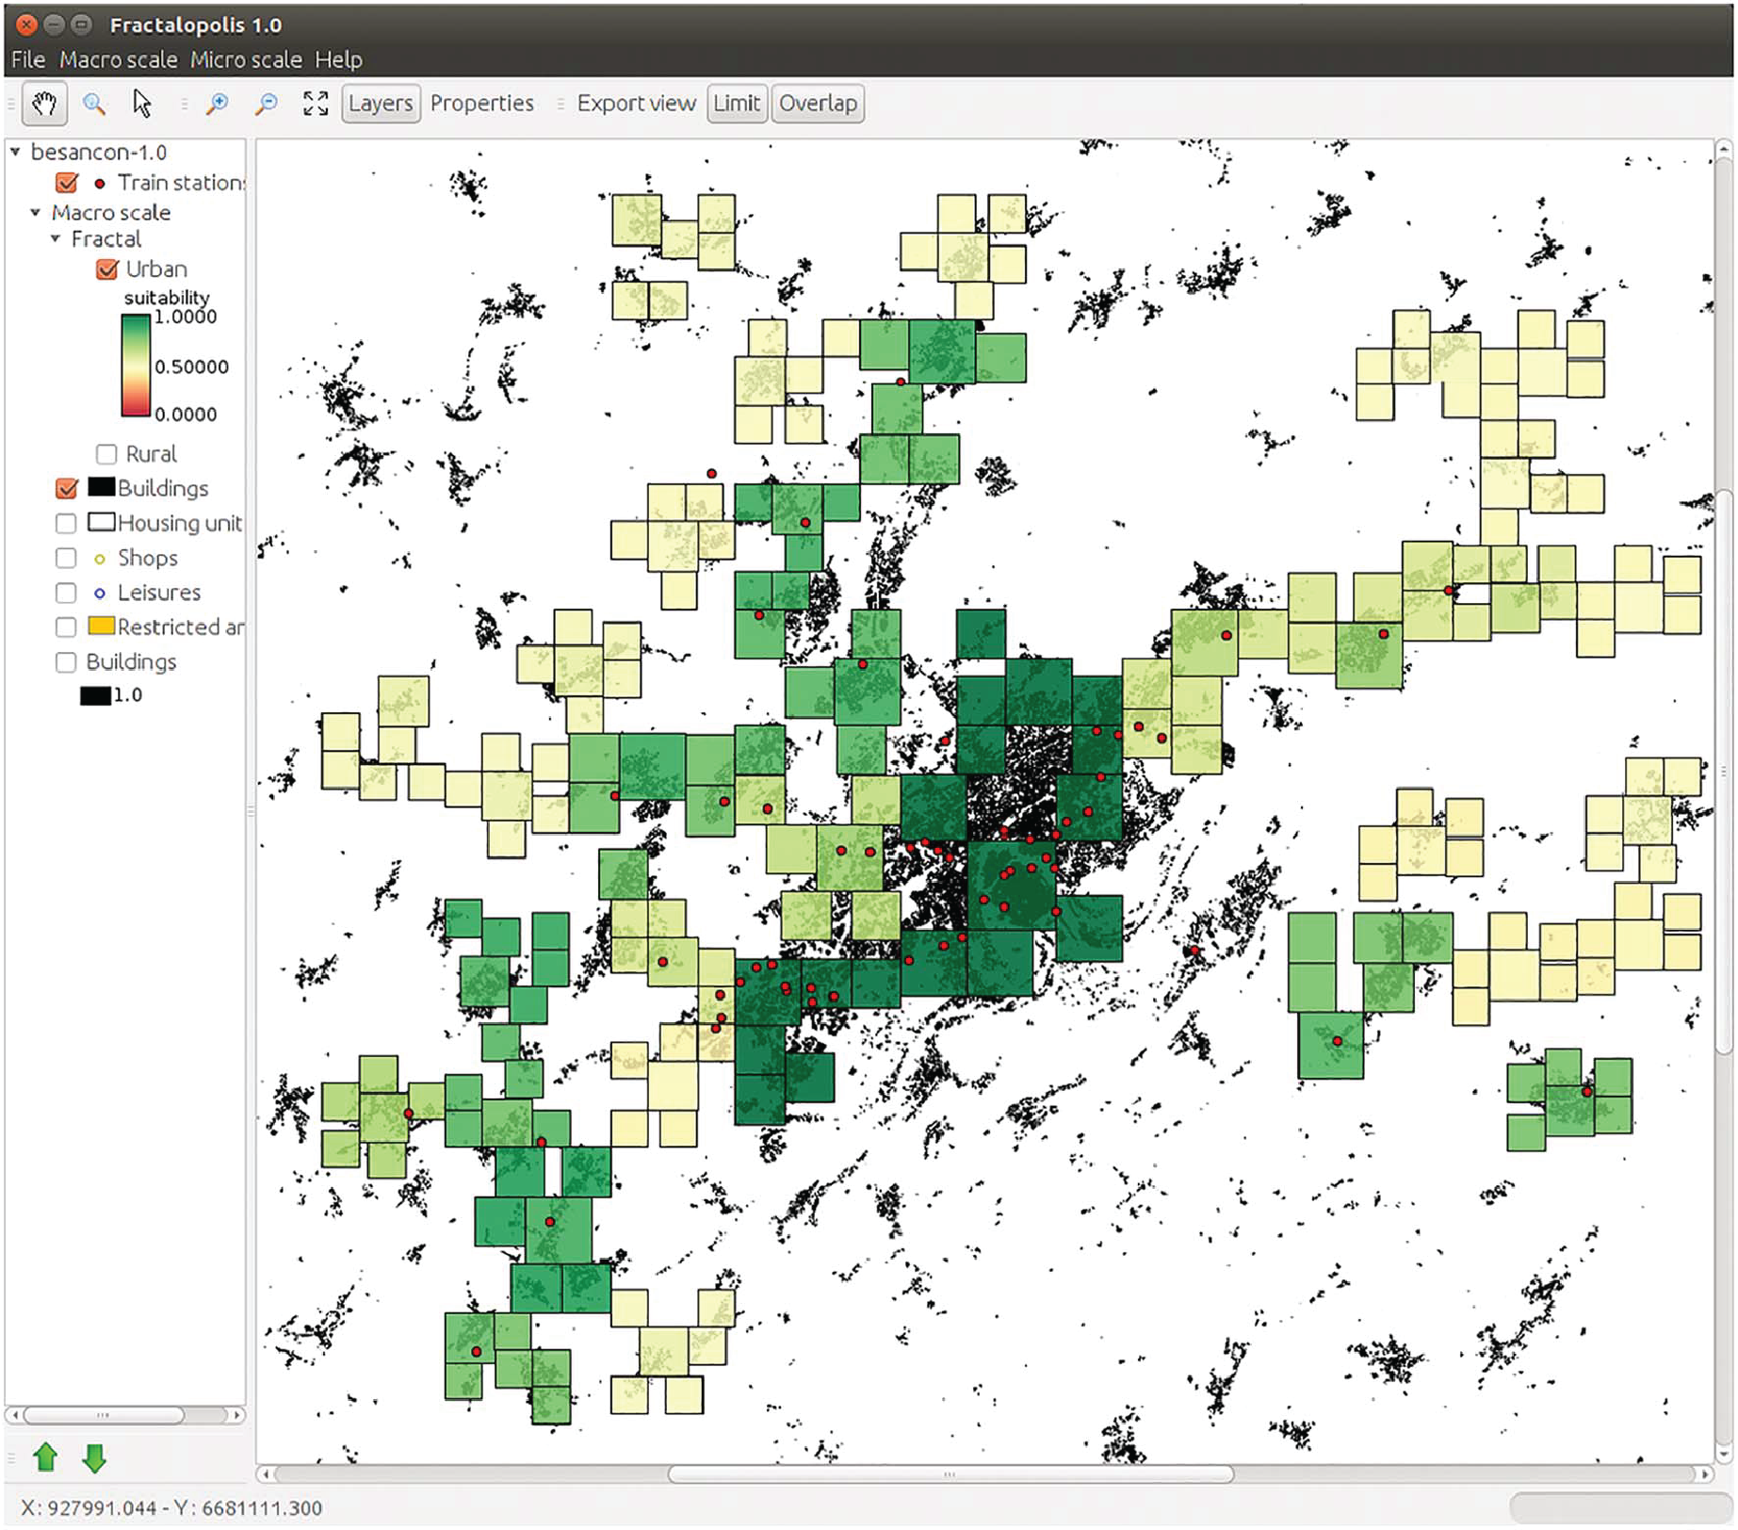The width and height of the screenshot is (1738, 1530).
Task: Zoom to full extent icon
Action: click(316, 104)
